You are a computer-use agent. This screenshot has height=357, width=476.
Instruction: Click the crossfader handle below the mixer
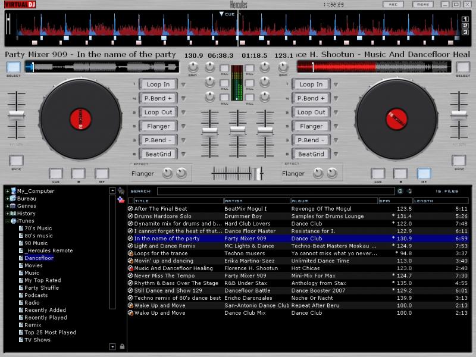(x=258, y=174)
